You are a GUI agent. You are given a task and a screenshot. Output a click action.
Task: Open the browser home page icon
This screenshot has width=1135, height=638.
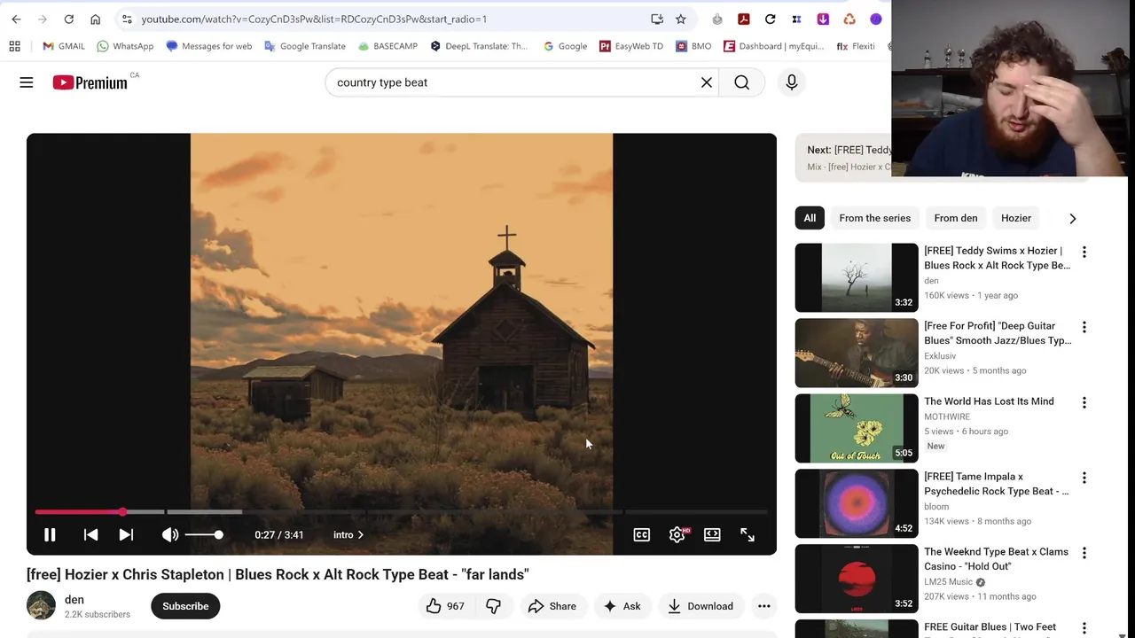tap(95, 19)
